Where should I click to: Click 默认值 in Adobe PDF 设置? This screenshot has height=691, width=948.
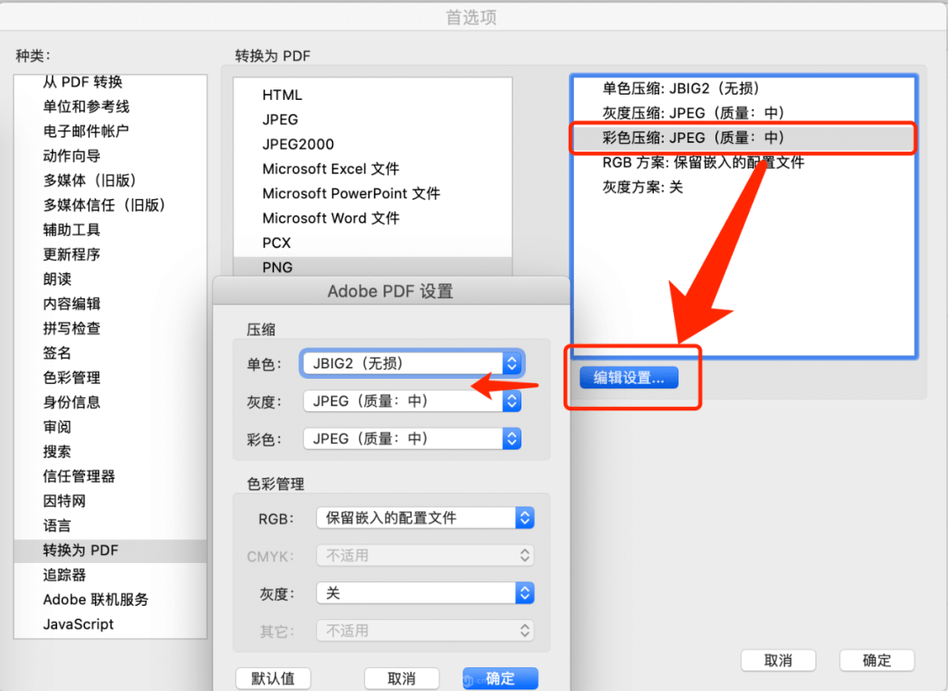click(273, 679)
